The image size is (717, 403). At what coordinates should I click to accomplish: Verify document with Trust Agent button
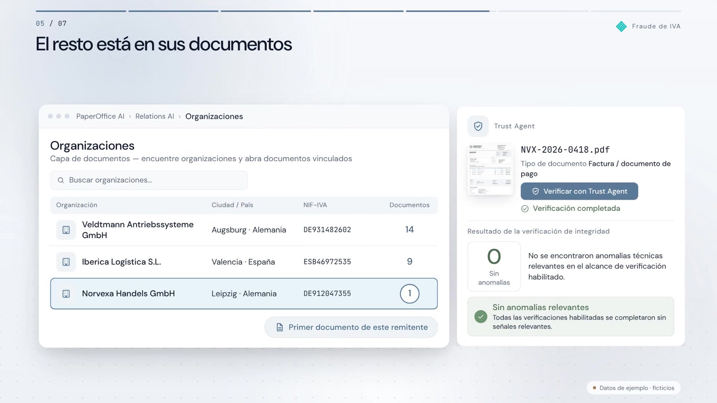[x=579, y=191]
